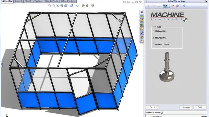
Task: Click the DriveWorks Solo globe toolbar icon
Action: coord(165,6)
